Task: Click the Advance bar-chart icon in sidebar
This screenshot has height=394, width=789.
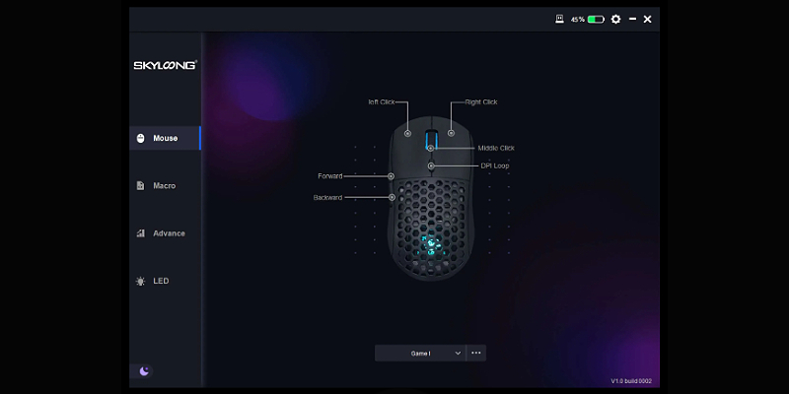Action: point(140,233)
